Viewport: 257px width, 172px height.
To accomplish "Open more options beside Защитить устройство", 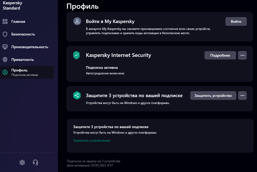I will [242, 96].
